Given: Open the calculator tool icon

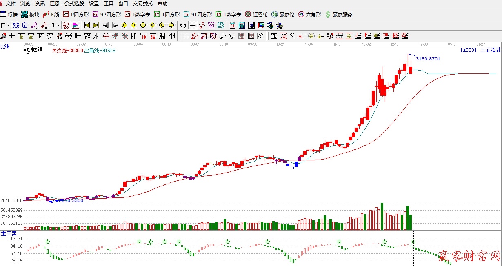Looking at the screenshot, I should 242,25.
